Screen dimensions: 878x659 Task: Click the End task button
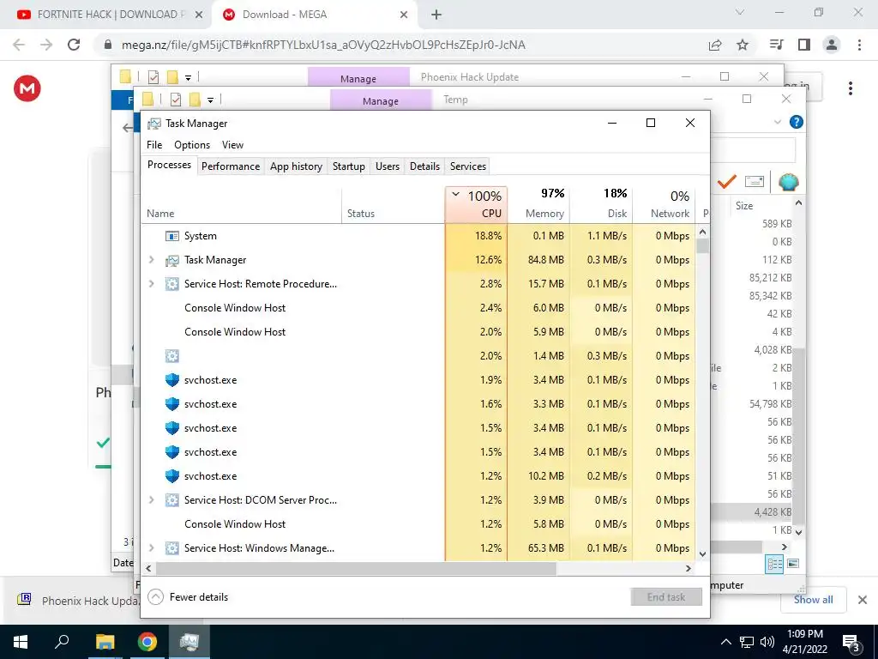(666, 597)
